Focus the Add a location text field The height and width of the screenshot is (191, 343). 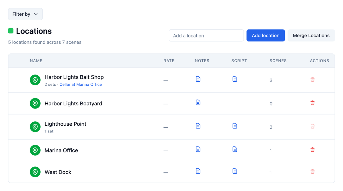(206, 35)
